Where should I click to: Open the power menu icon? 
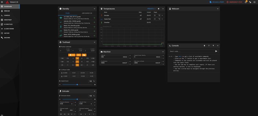click(255, 2)
